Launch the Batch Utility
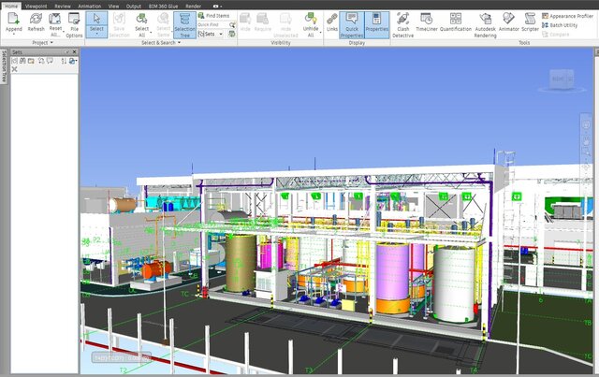Image resolution: width=599 pixels, height=377 pixels. click(560, 25)
